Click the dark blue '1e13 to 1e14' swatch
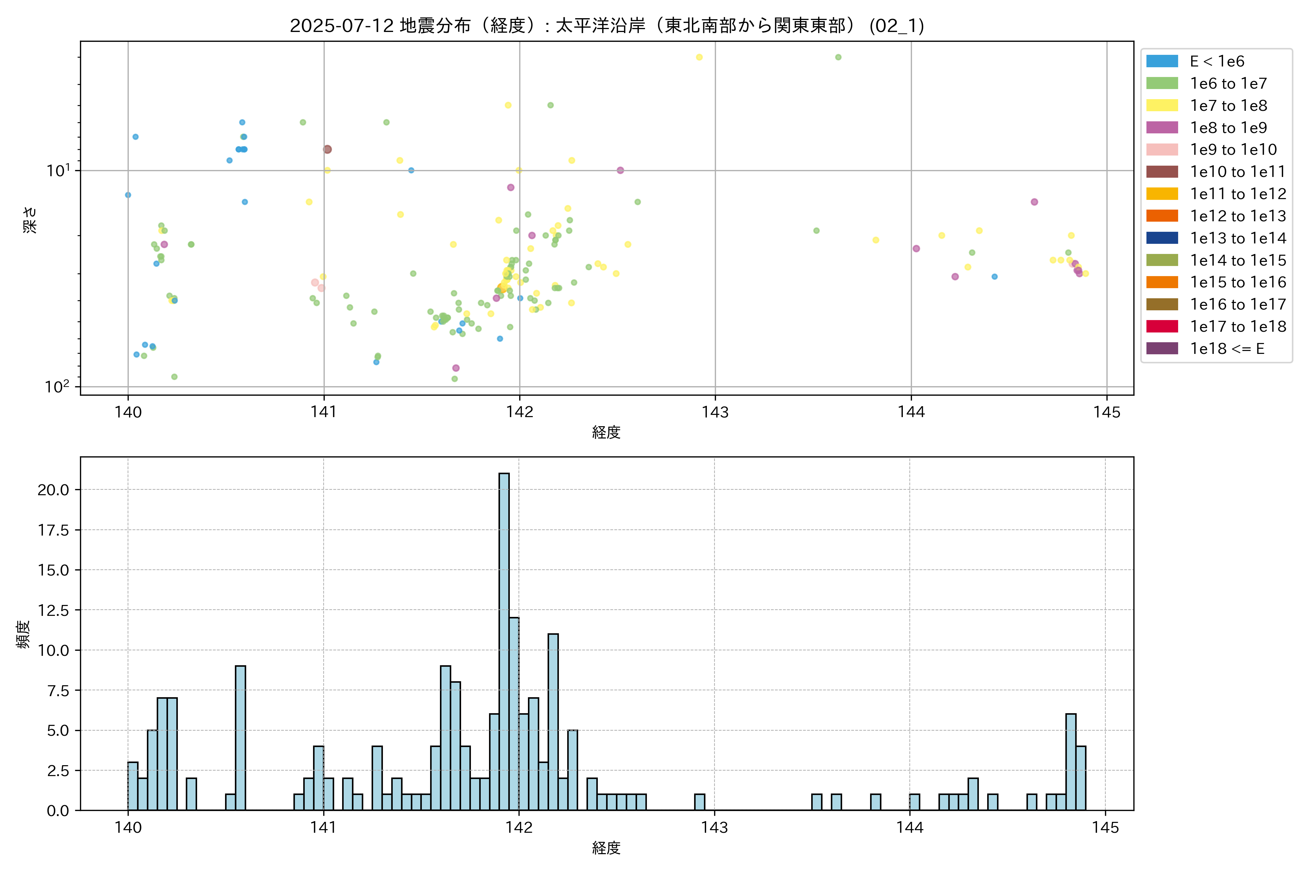Screen dimensions: 1309x872 pos(1161,238)
